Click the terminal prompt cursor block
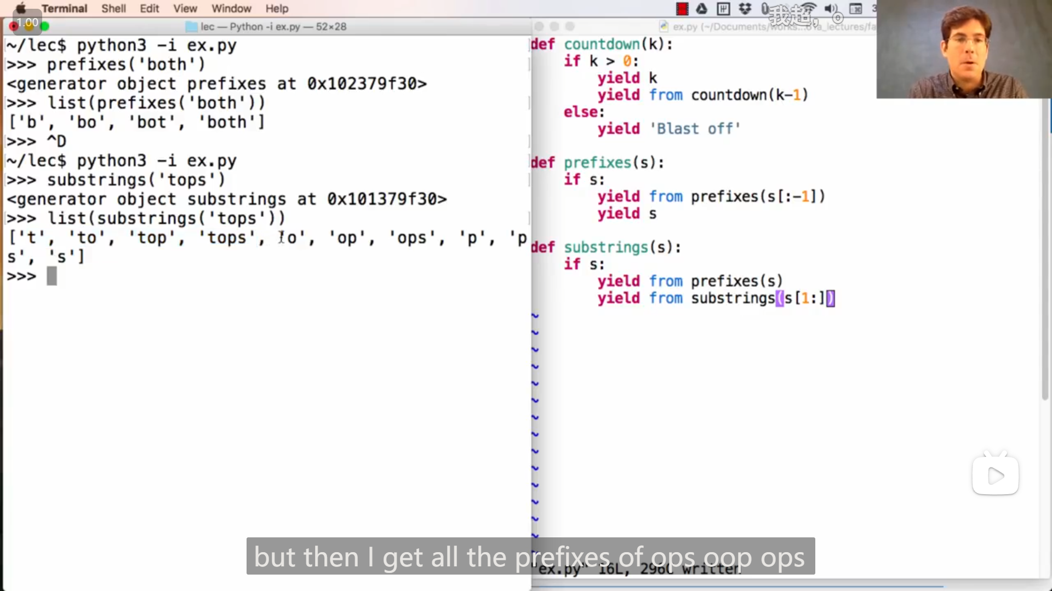Screen dimensions: 1052x591 (52, 276)
